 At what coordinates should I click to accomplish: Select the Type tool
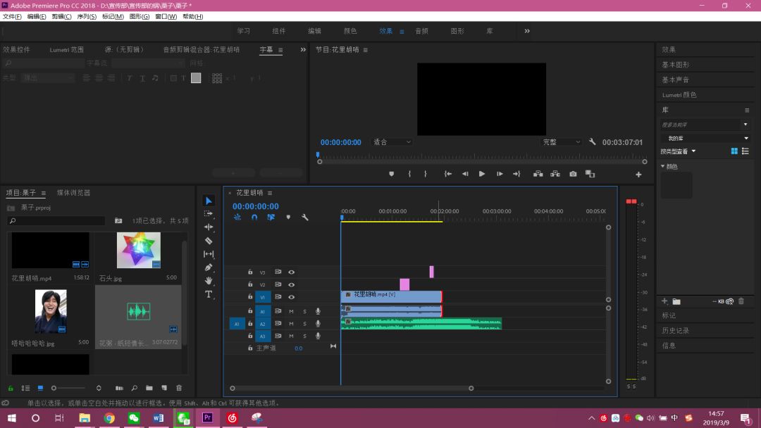209,294
